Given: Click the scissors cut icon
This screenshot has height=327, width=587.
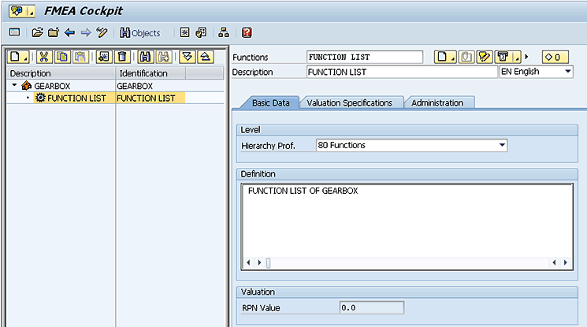Looking at the screenshot, I should click(x=43, y=57).
